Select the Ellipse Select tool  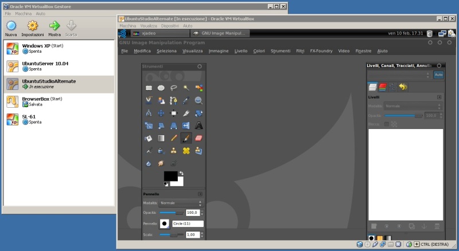point(161,88)
